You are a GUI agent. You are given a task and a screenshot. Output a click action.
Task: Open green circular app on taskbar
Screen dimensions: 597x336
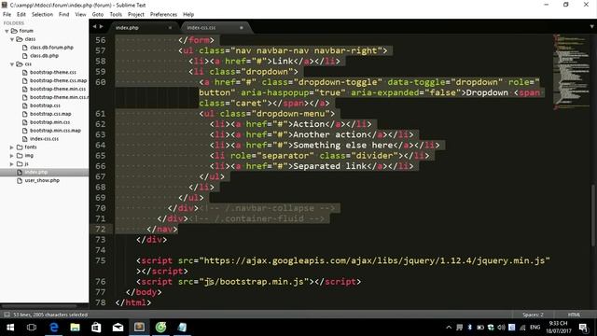(x=160, y=328)
